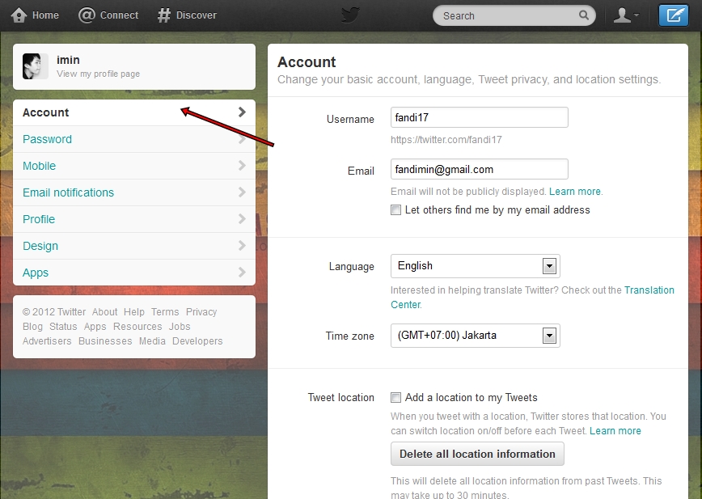Go to the Discover tab label
Screen dimensions: 702x499
[x=196, y=15]
